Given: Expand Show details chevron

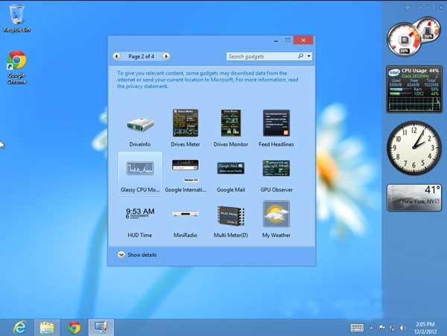Looking at the screenshot, I should tap(121, 255).
